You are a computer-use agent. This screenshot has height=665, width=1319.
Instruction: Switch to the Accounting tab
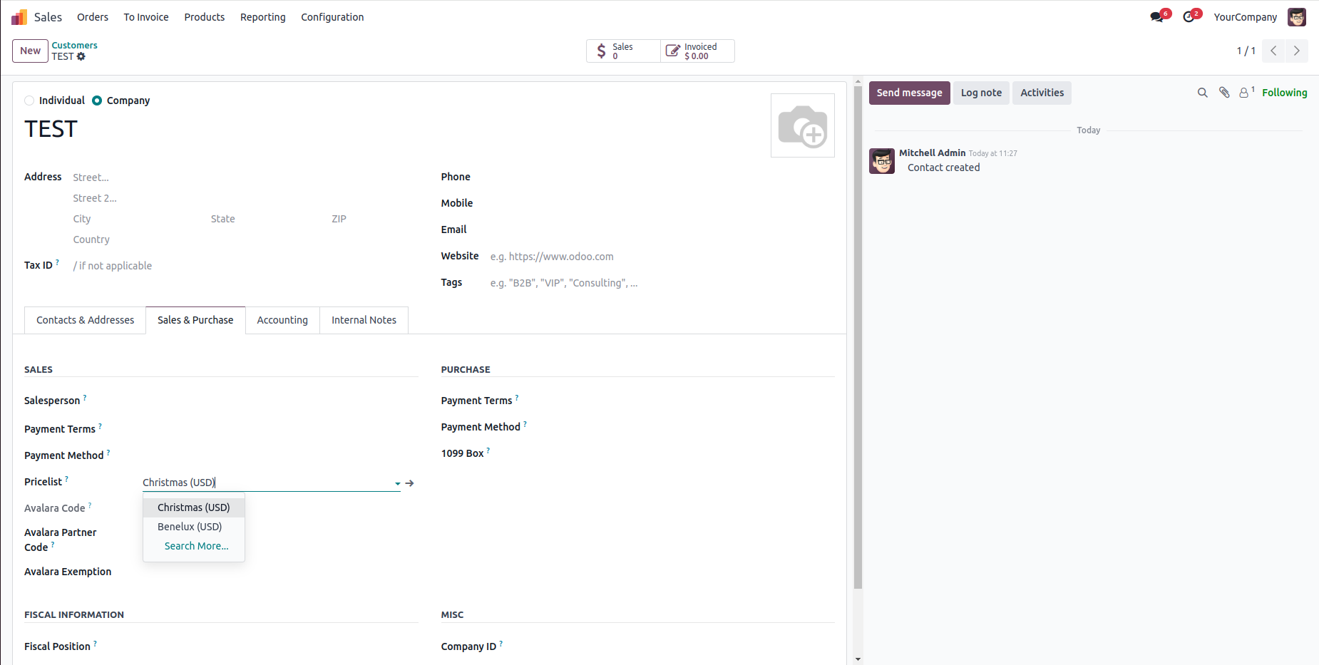tap(282, 320)
